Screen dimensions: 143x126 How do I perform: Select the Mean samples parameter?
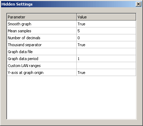tap(42, 31)
